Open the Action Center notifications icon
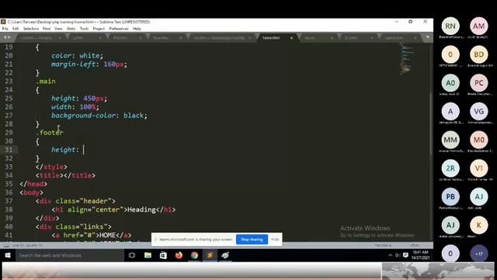 (x=405, y=255)
